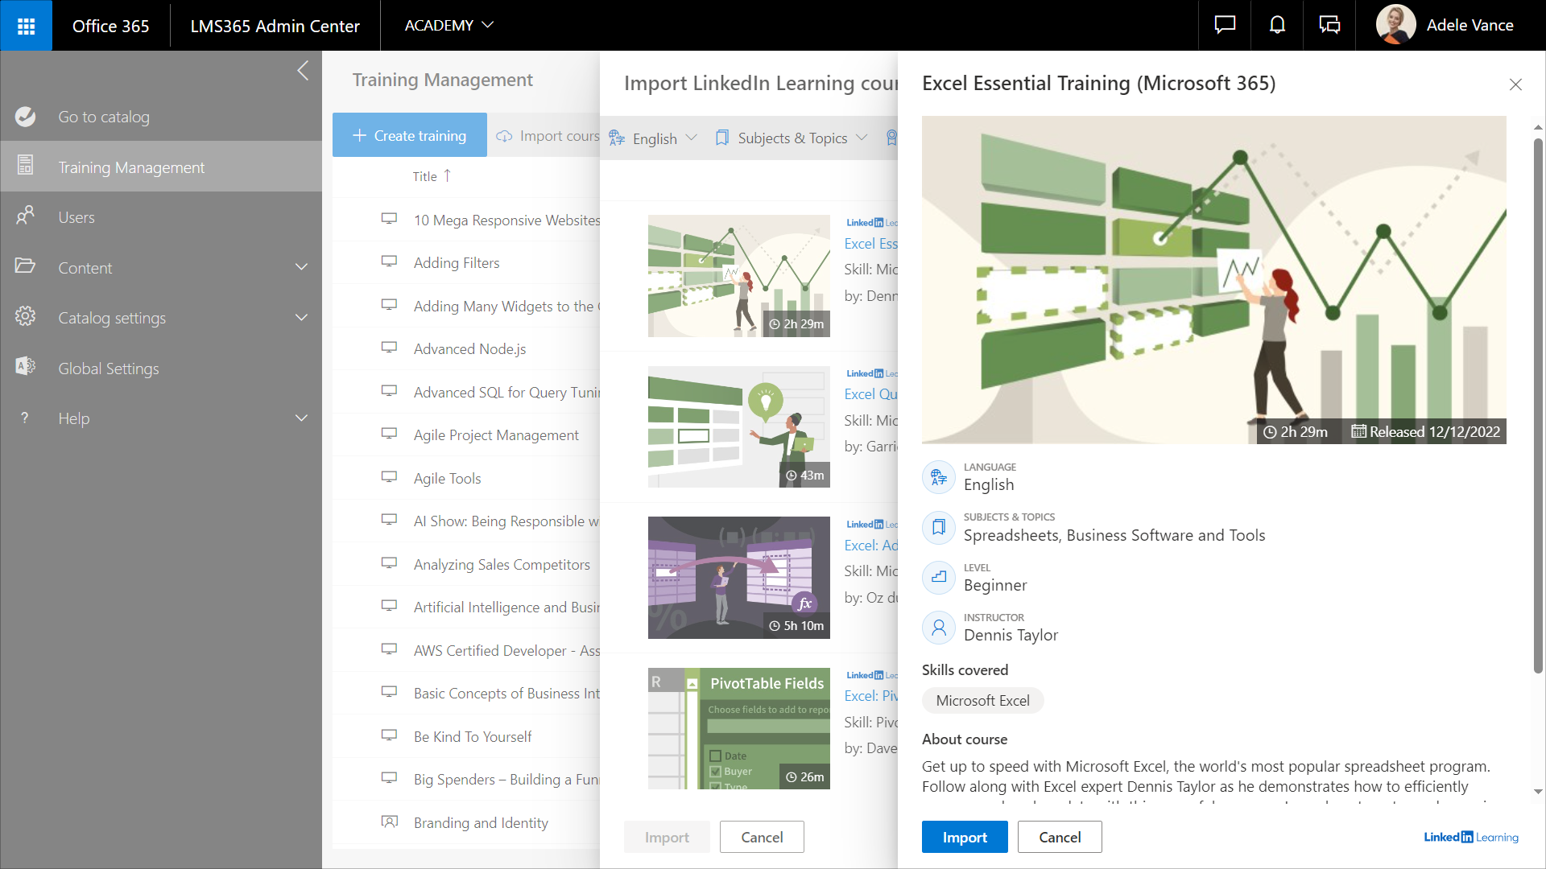Image resolution: width=1546 pixels, height=869 pixels.
Task: Select the Excel PivotTable Fields course thumbnail
Action: 738,728
